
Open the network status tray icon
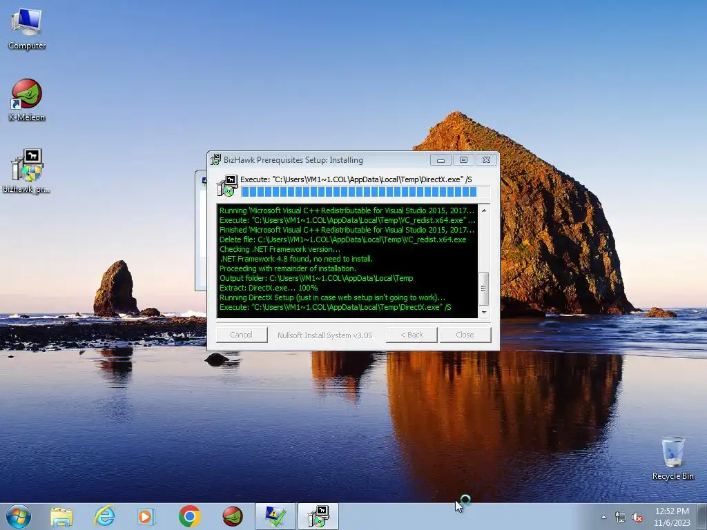[621, 518]
